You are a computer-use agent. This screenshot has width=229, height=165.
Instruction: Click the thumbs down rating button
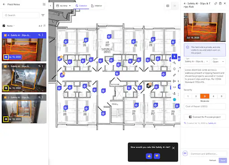coord(157,156)
